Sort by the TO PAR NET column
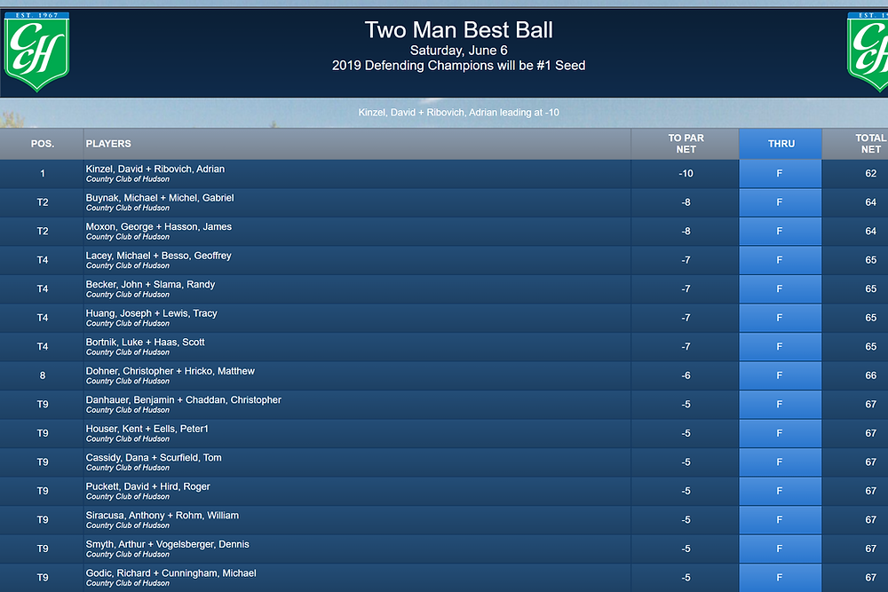The width and height of the screenshot is (888, 592). click(x=686, y=142)
